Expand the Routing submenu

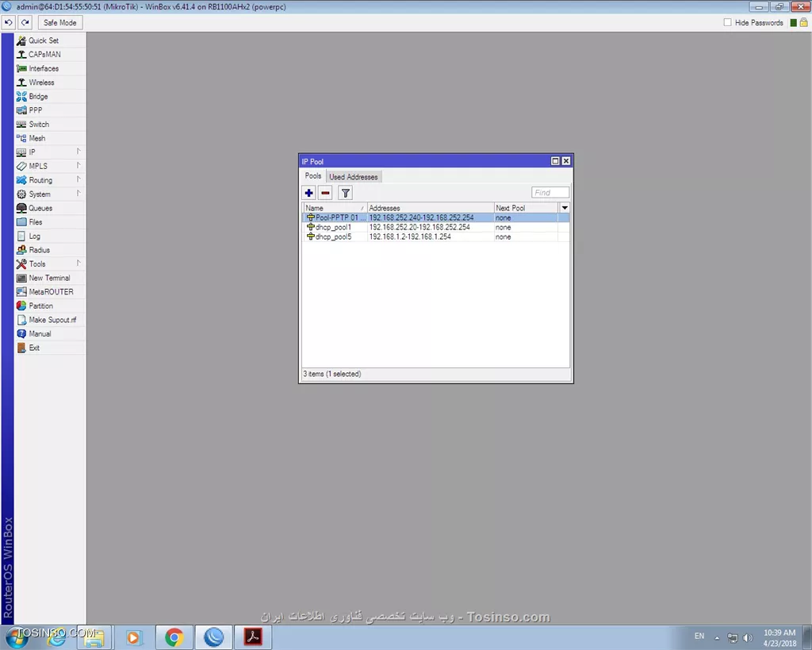pyautogui.click(x=50, y=180)
